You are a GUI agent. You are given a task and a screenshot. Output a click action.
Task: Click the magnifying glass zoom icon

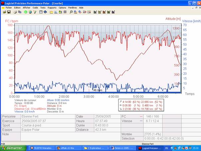tap(71, 12)
